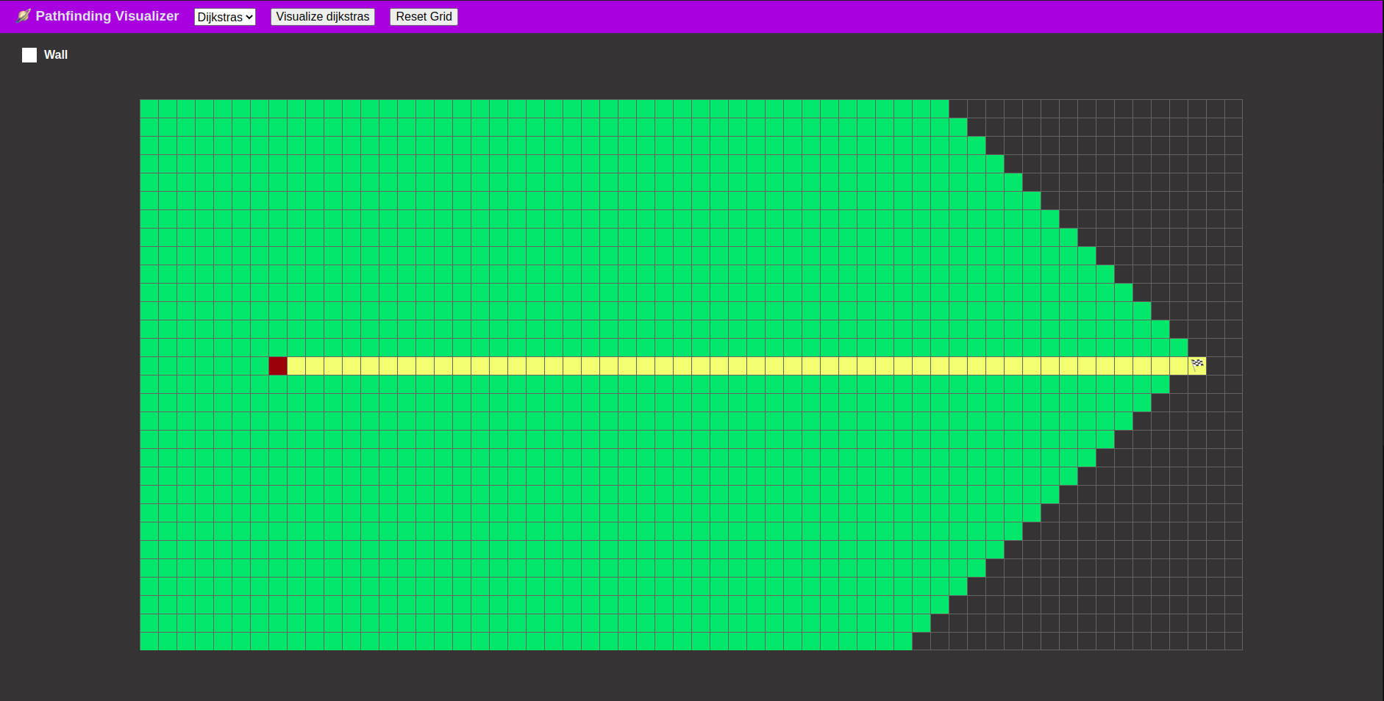Select the dark red start node
Viewport: 1384px width, 701px height.
coord(278,365)
